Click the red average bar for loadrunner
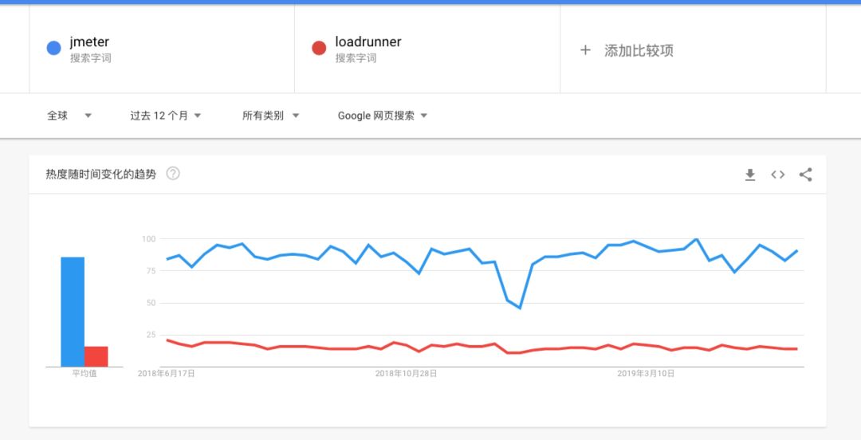861x440 pixels. click(96, 356)
